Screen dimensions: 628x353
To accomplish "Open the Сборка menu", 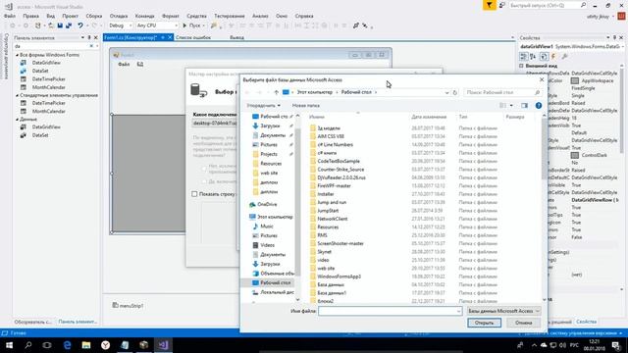I will (94, 16).
